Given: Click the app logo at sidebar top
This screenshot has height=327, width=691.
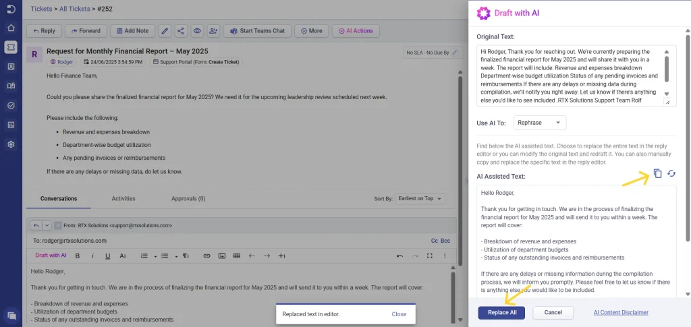Looking at the screenshot, I should [x=11, y=9].
